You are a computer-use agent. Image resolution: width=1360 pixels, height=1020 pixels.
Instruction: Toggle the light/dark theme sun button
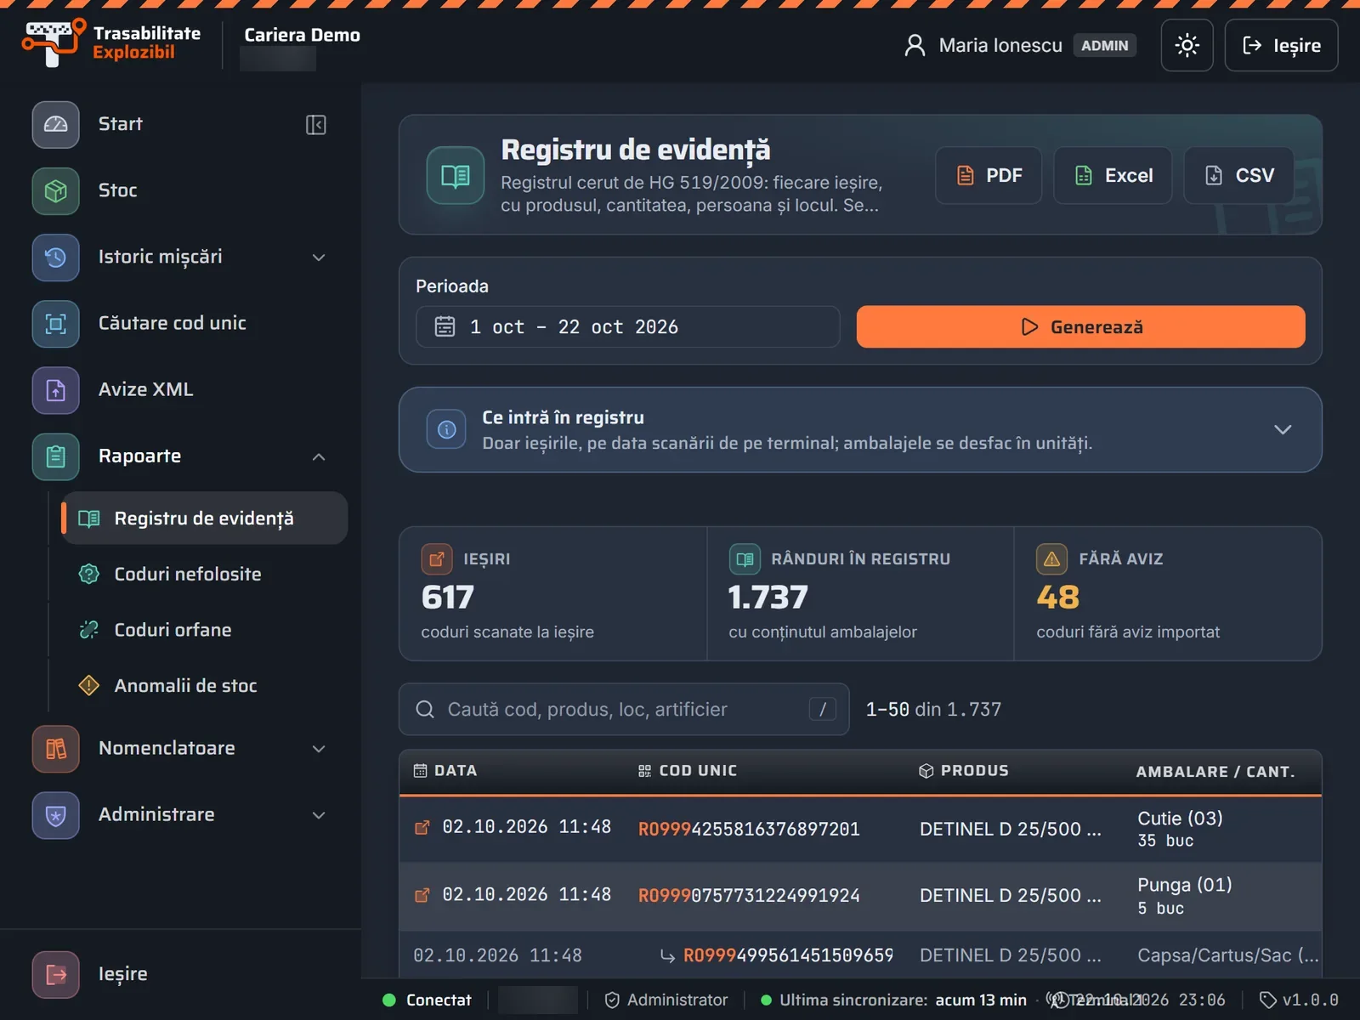(1187, 45)
